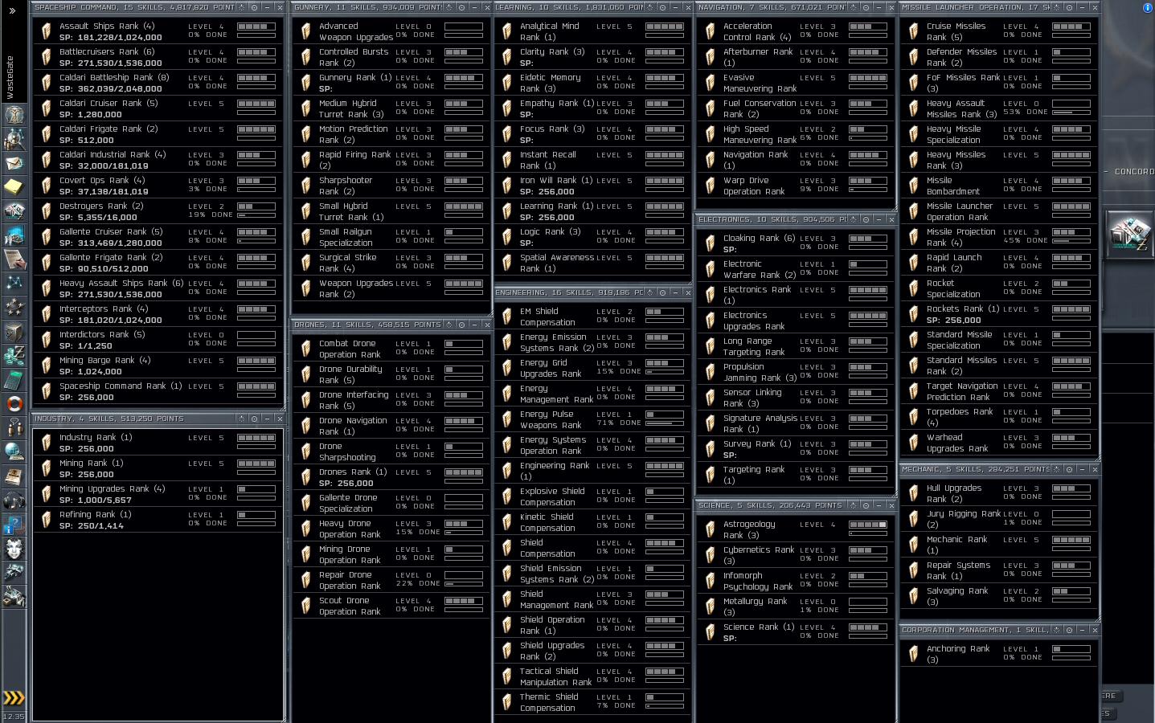Toggle the pin circle on Learning window

(662, 7)
